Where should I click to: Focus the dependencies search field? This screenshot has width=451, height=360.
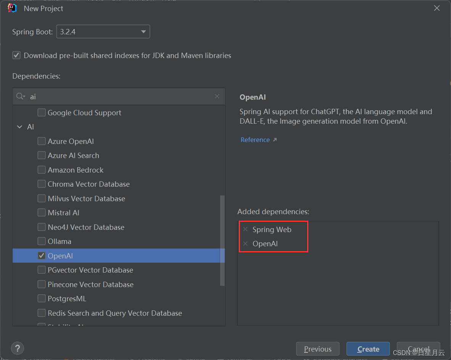click(119, 97)
